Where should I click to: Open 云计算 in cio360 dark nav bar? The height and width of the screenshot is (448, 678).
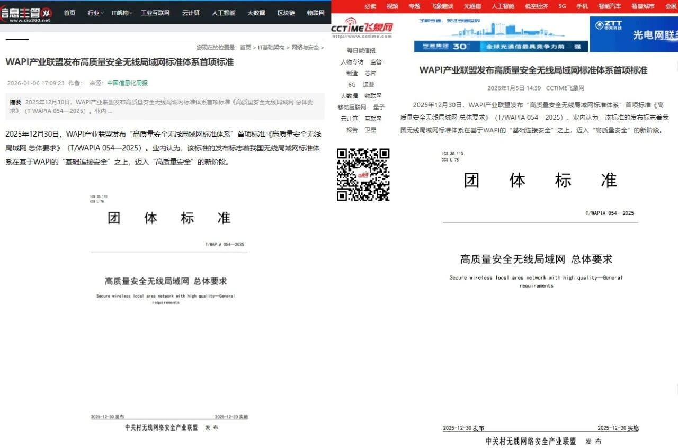click(191, 13)
